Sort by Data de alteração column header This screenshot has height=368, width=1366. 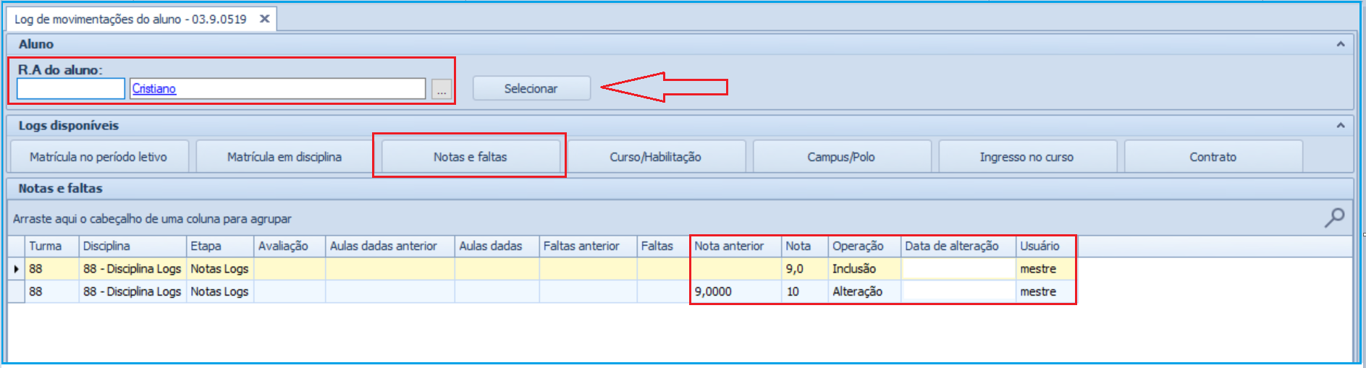[x=958, y=246]
